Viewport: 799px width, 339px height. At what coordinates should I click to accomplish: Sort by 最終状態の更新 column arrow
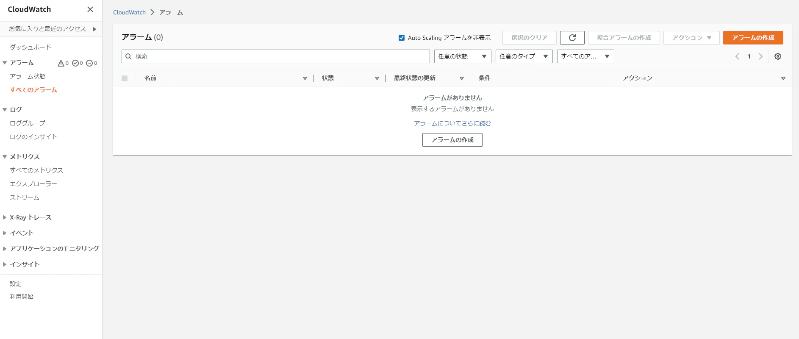[x=462, y=78]
